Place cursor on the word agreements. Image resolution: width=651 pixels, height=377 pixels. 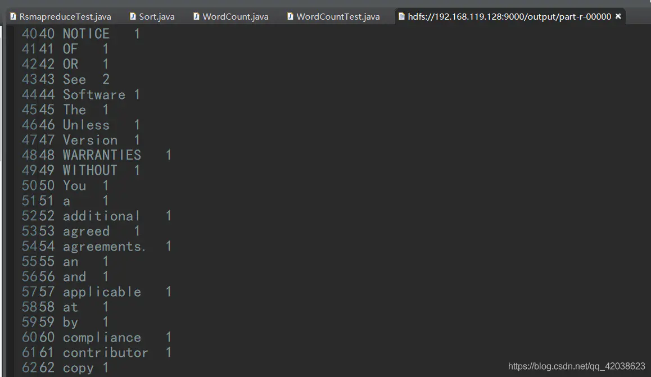[104, 246]
